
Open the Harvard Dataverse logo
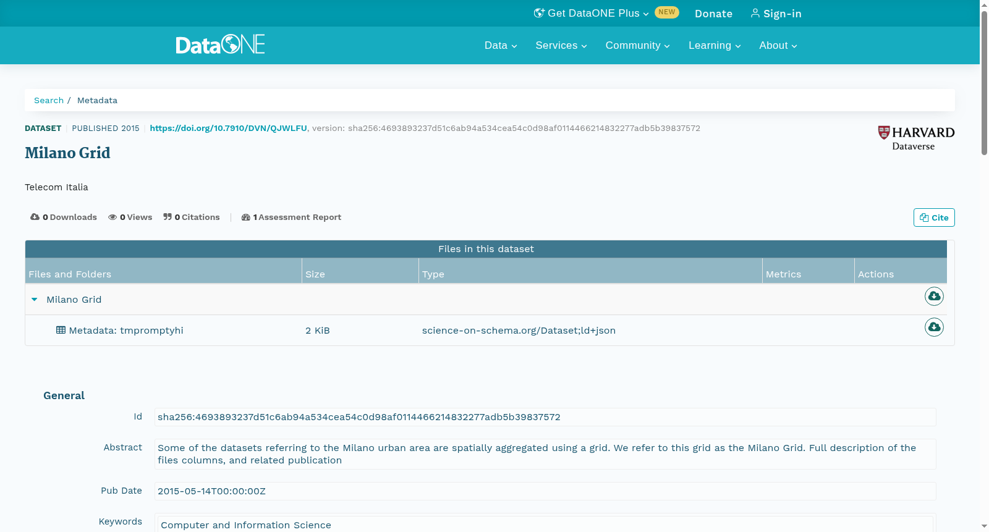(x=916, y=138)
